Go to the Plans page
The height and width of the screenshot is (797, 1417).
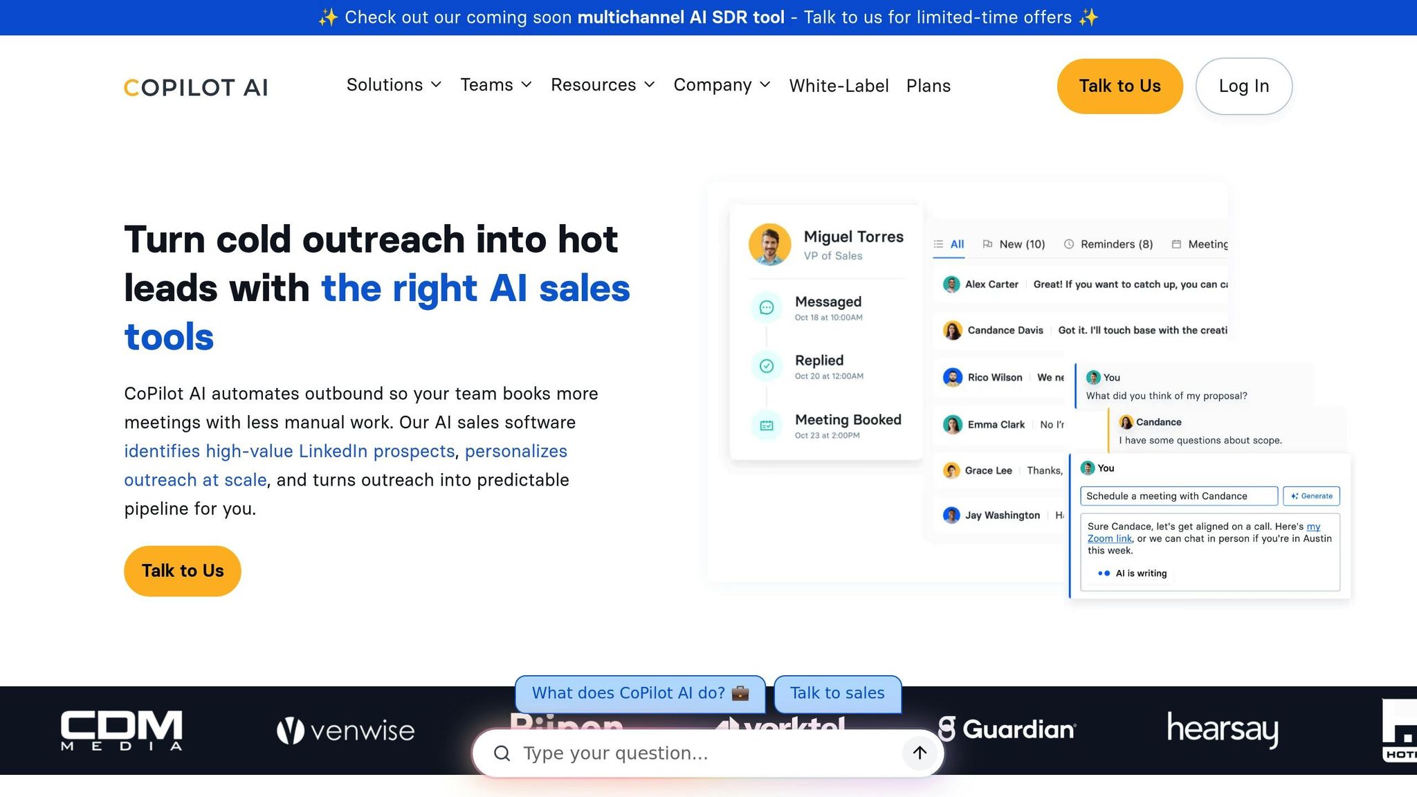coord(928,86)
